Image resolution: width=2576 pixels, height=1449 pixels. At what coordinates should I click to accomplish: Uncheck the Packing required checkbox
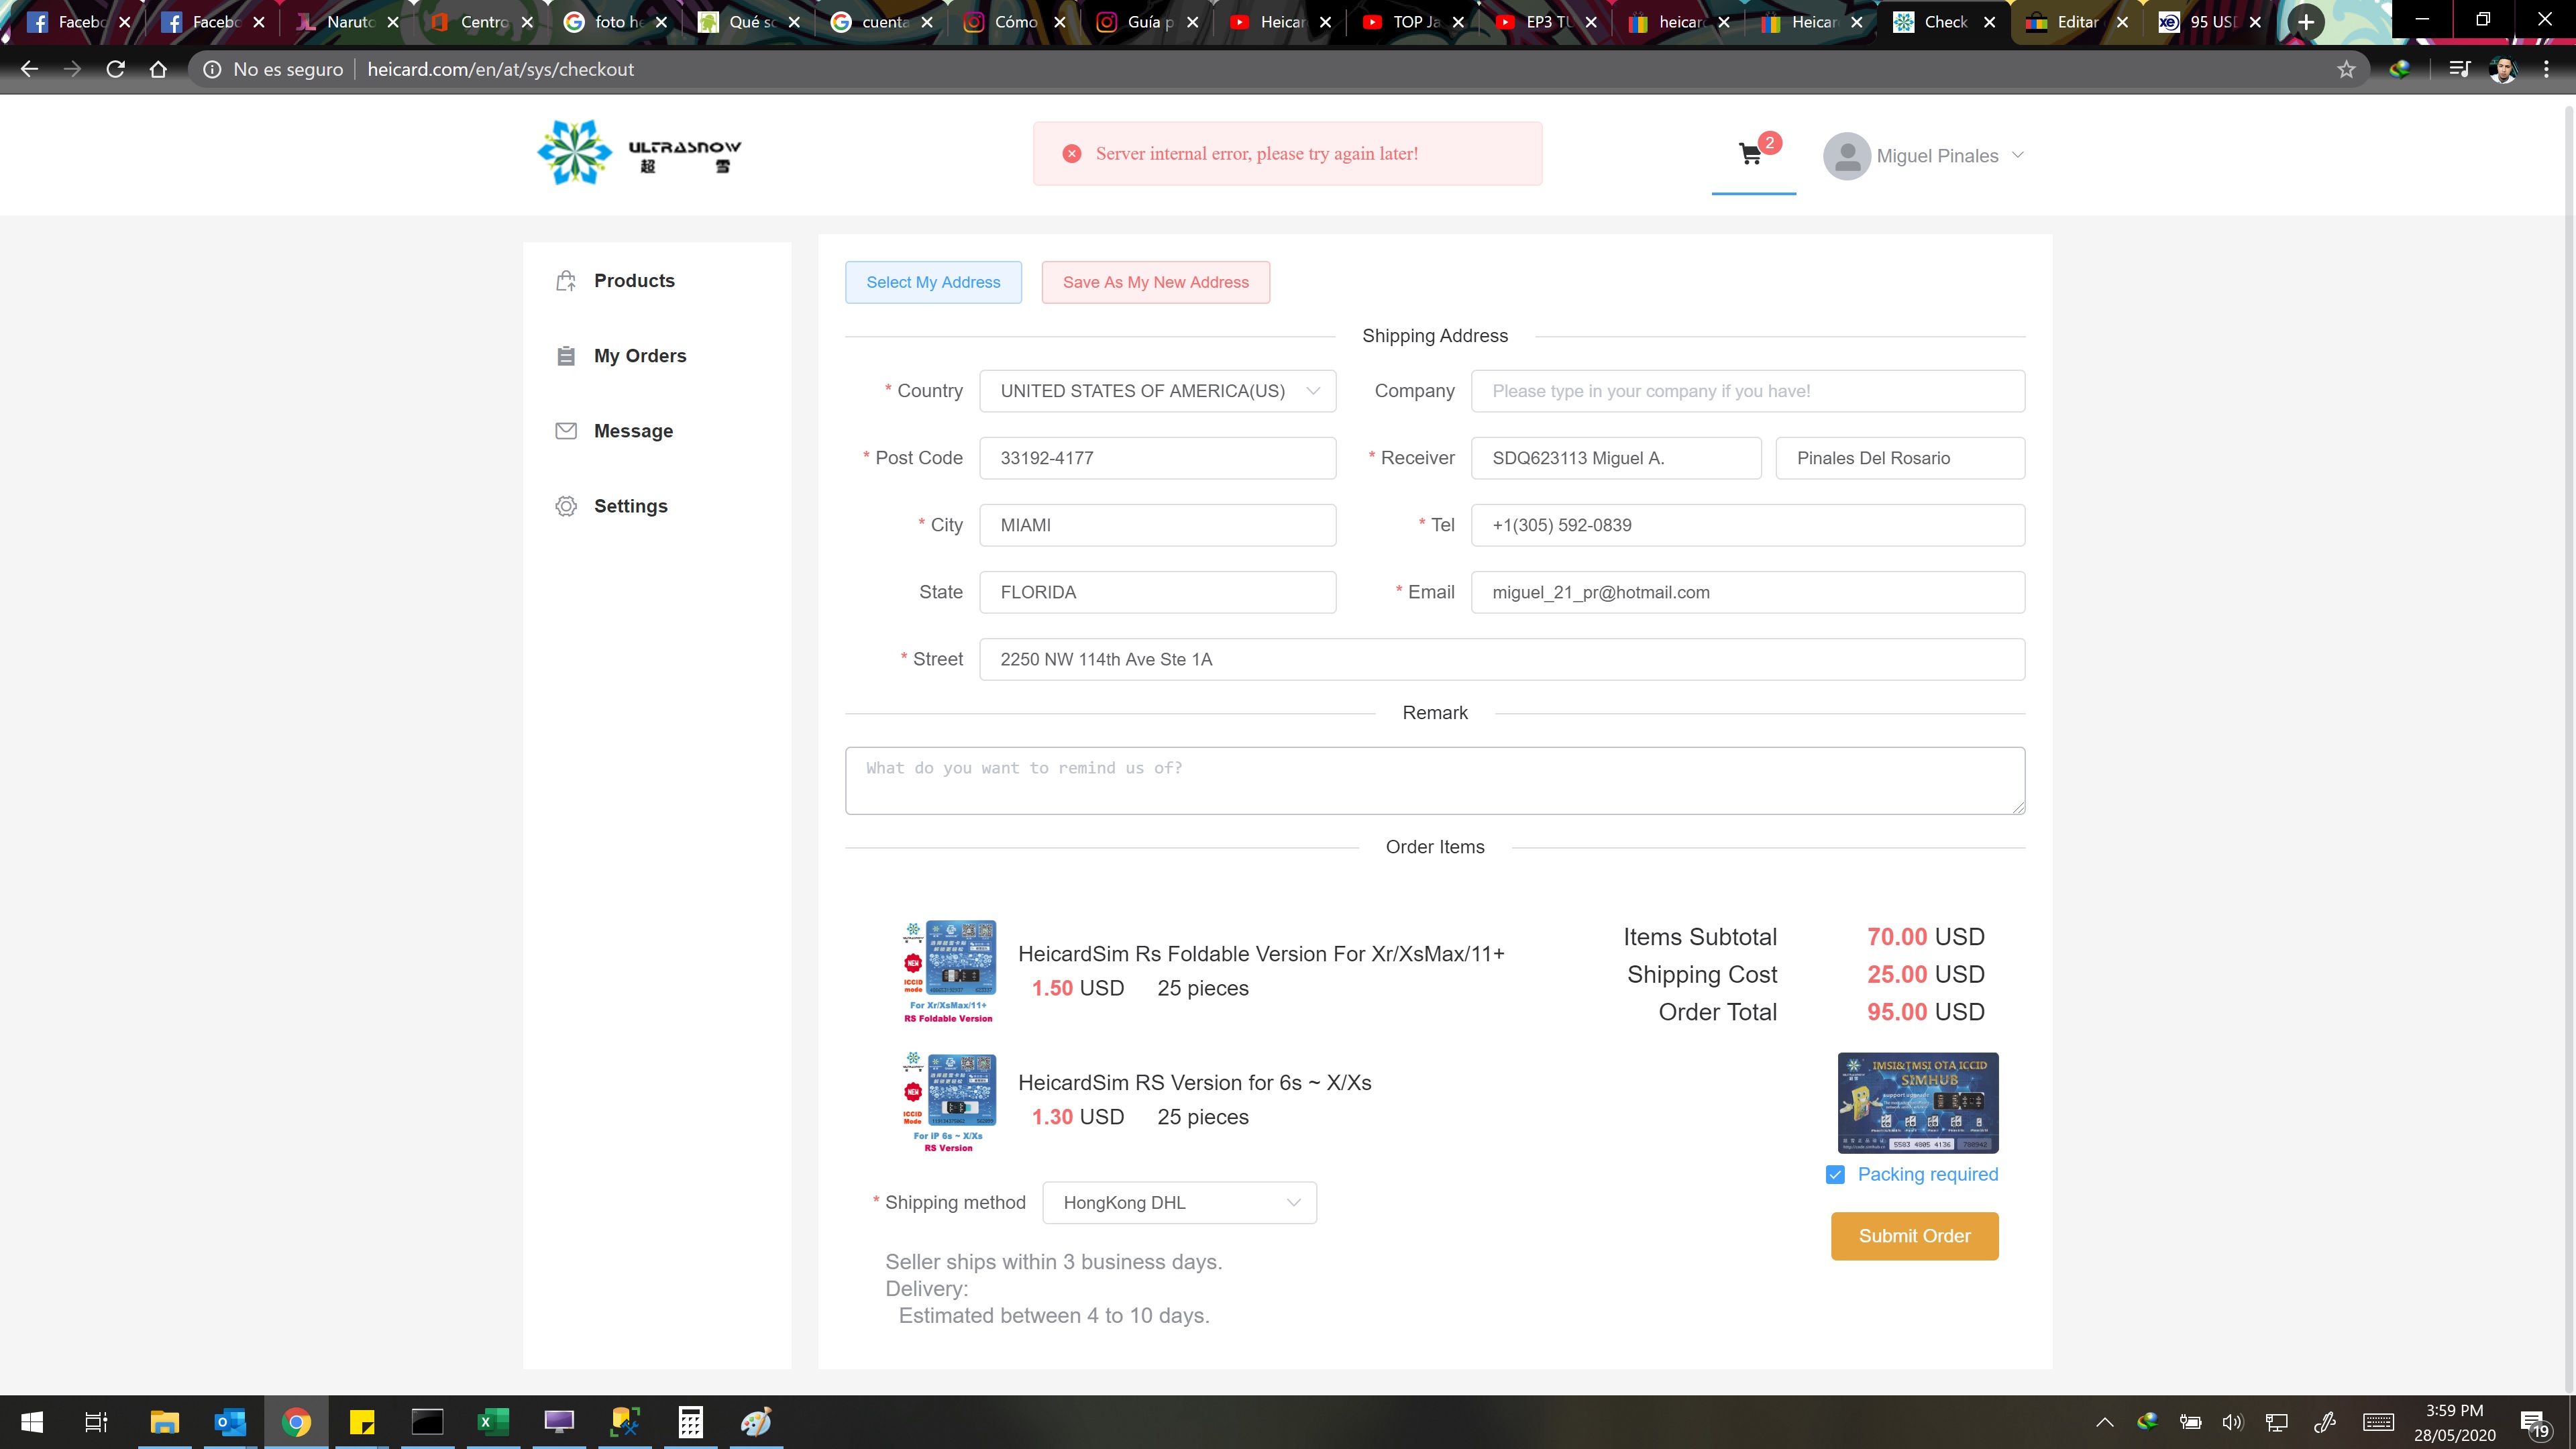click(1835, 1174)
